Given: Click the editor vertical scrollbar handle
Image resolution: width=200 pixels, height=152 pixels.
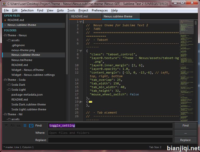Looking at the screenshot, I should 196,23.
